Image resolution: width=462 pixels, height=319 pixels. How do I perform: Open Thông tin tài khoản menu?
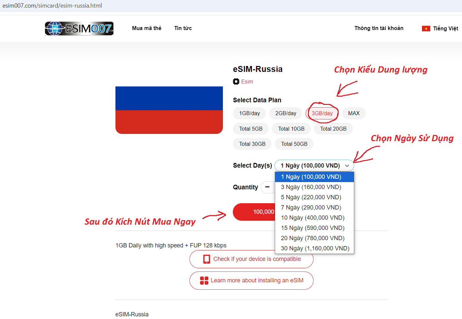[x=379, y=28]
